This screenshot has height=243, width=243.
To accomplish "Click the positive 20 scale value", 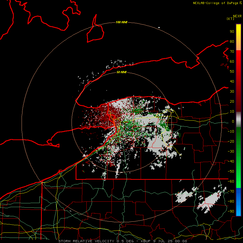I will pyautogui.click(x=232, y=102).
